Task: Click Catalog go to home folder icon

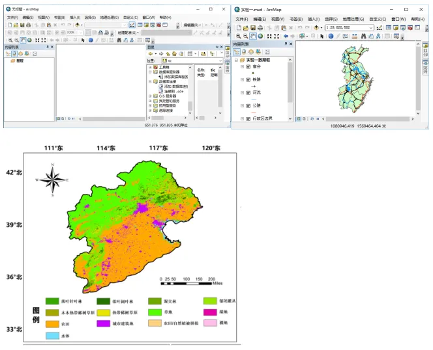Action: (x=174, y=54)
